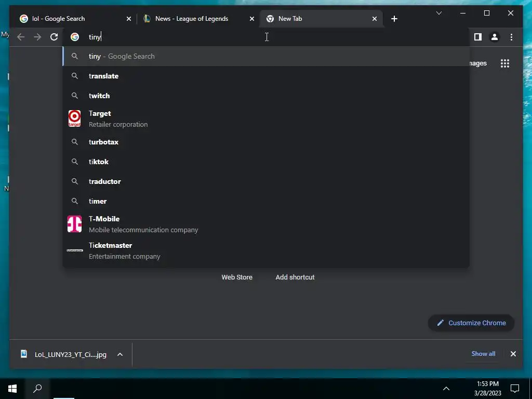The width and height of the screenshot is (532, 399).
Task: Select the Target retailer suggestion
Action: click(266, 119)
